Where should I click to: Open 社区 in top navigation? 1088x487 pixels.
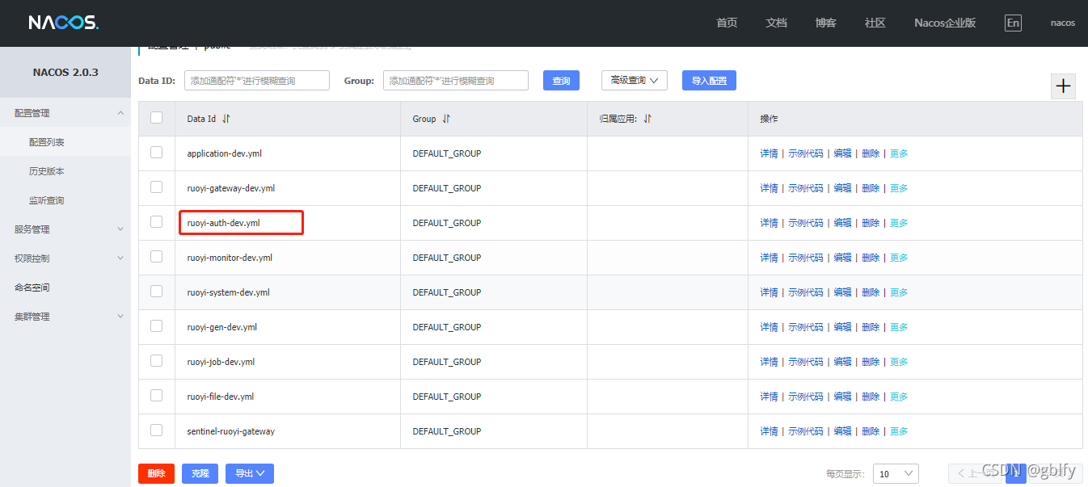pos(875,23)
